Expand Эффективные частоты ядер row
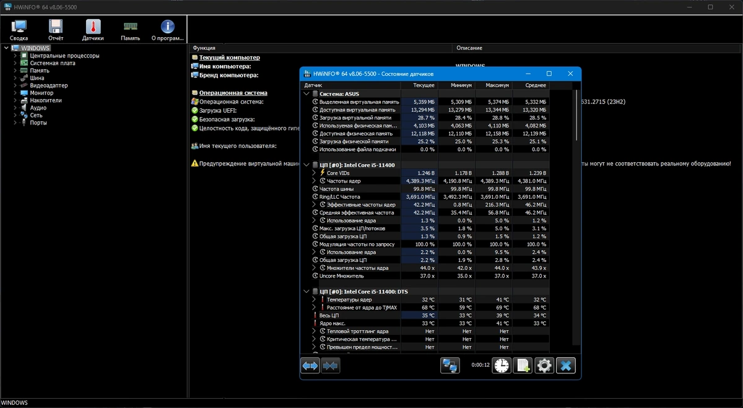Viewport: 743px width, 408px height. coord(314,204)
